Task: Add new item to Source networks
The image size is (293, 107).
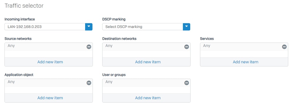Action: click(50, 62)
